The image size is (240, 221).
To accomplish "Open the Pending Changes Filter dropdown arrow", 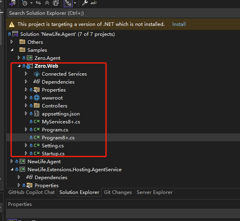I will coord(31,3).
